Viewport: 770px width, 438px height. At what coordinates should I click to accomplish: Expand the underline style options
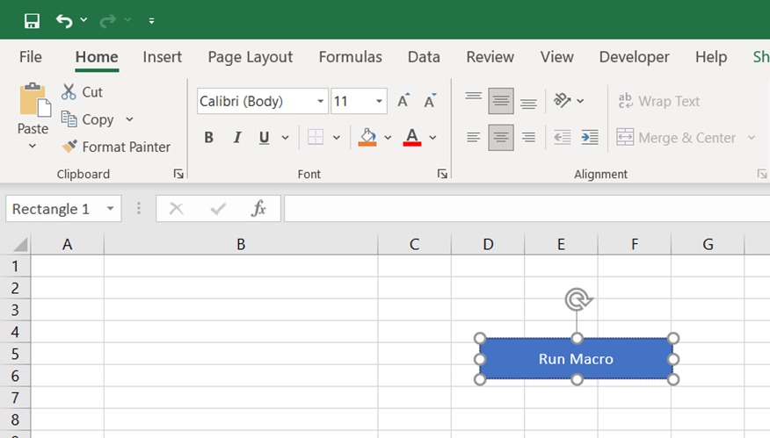pyautogui.click(x=286, y=137)
